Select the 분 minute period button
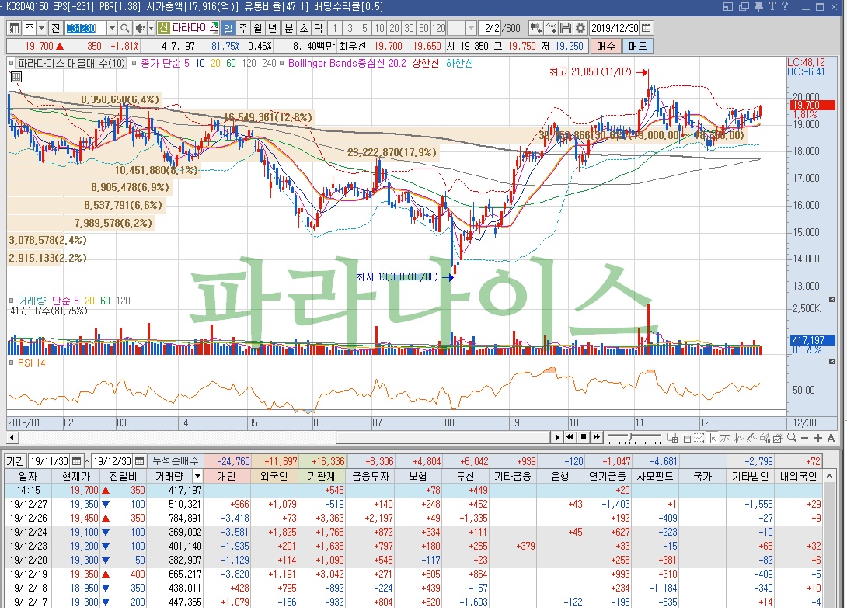Viewport: 847px width, 608px height. tap(289, 28)
